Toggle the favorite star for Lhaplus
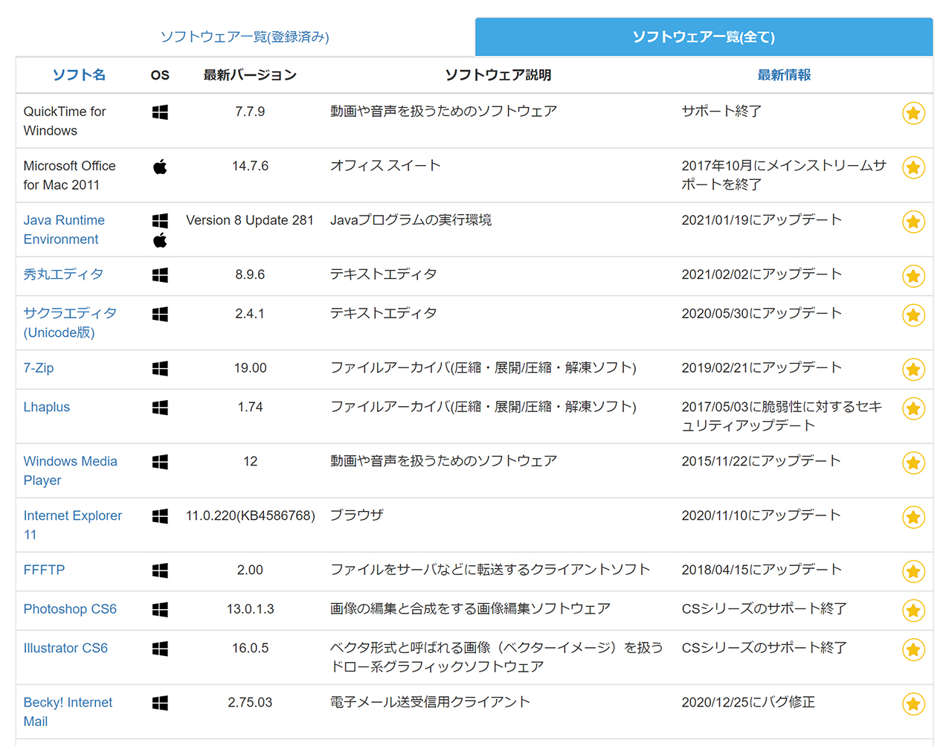 coord(913,408)
